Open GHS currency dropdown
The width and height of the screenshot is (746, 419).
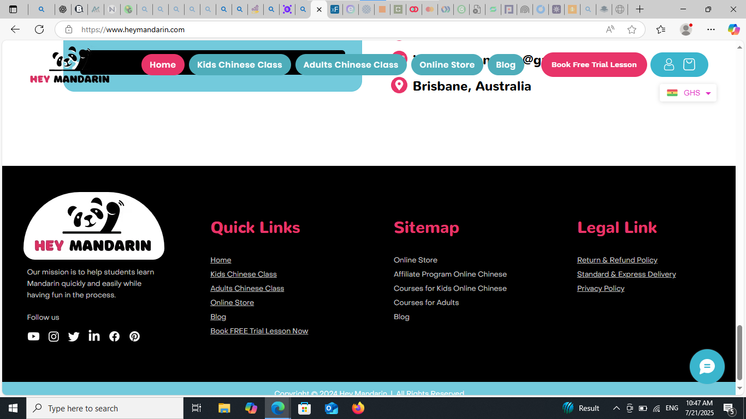click(688, 93)
